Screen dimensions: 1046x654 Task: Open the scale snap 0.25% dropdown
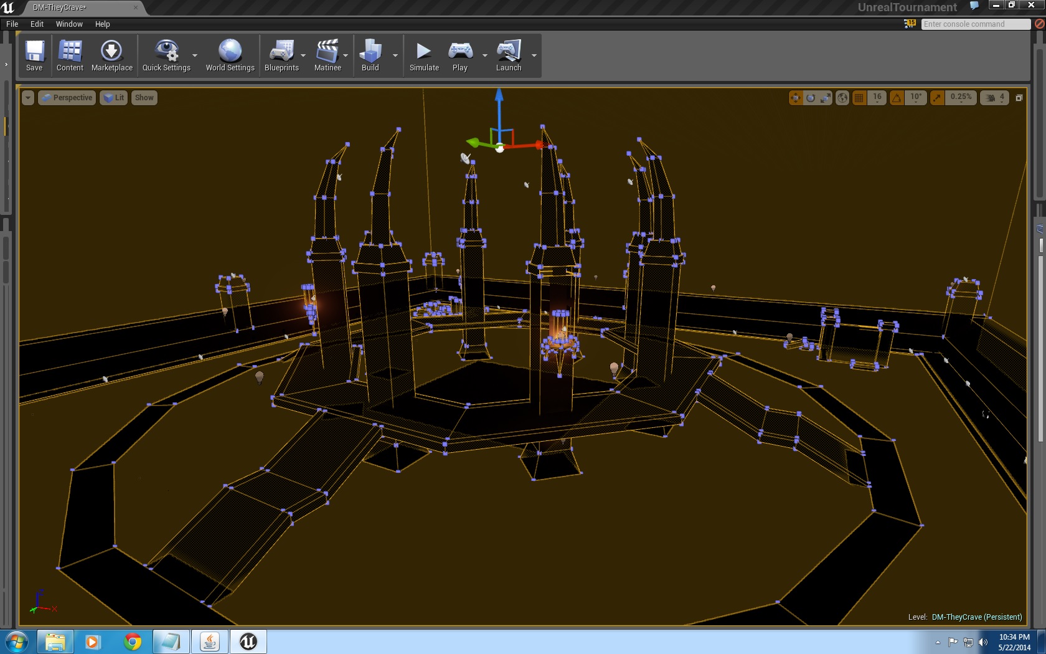pos(961,98)
